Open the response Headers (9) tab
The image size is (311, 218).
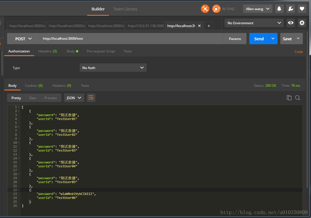pyautogui.click(x=62, y=86)
